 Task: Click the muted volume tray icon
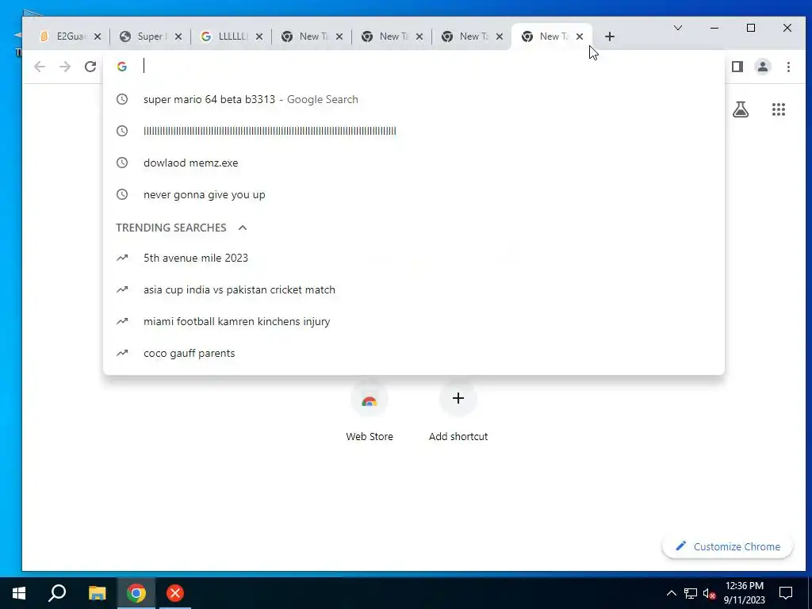tap(710, 593)
